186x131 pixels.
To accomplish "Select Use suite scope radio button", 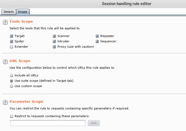I will [11, 81].
